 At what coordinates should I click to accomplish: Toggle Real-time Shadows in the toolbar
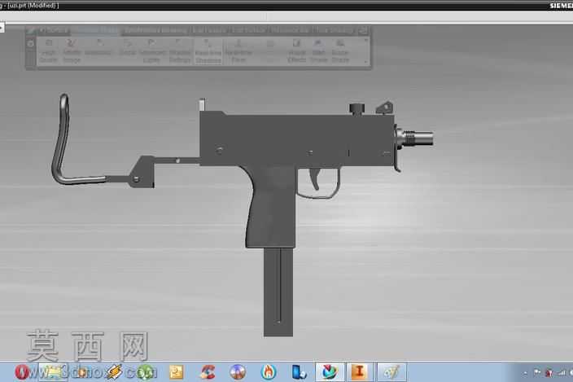tap(208, 51)
